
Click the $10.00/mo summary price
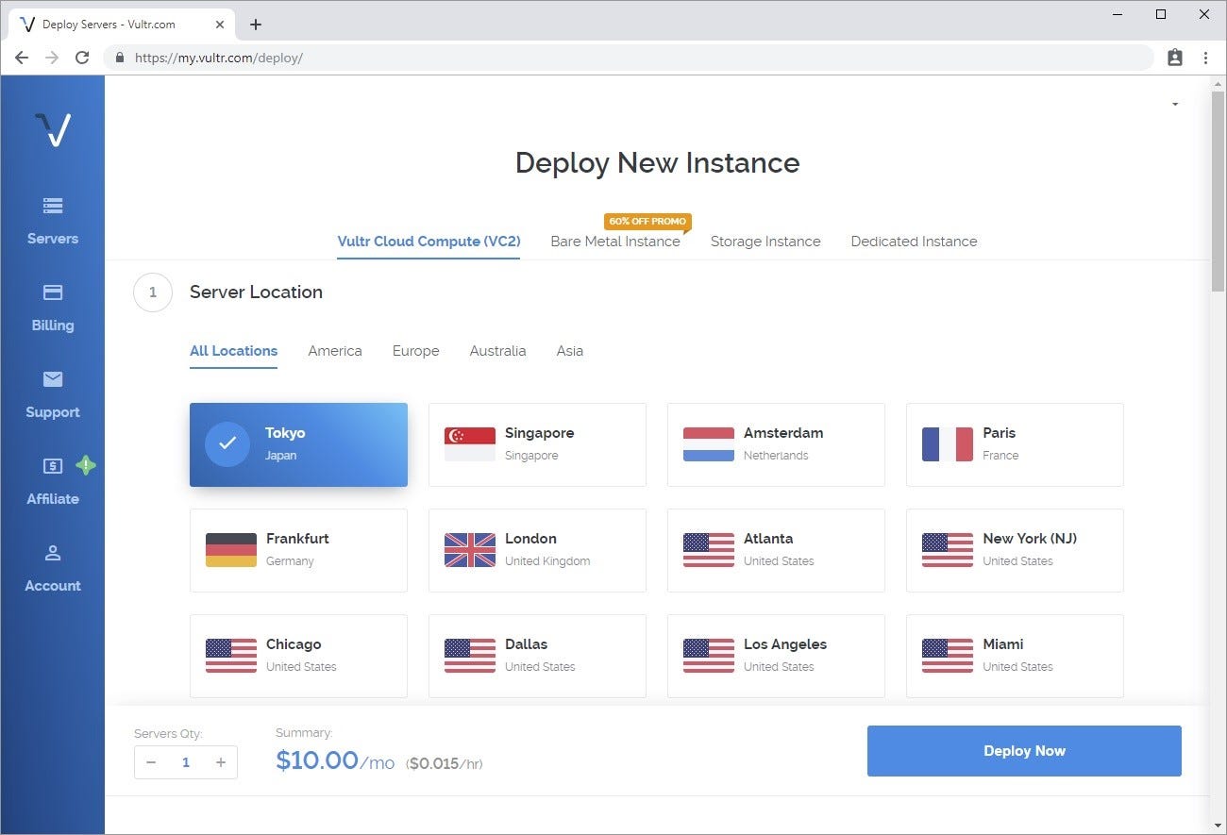[x=335, y=760]
